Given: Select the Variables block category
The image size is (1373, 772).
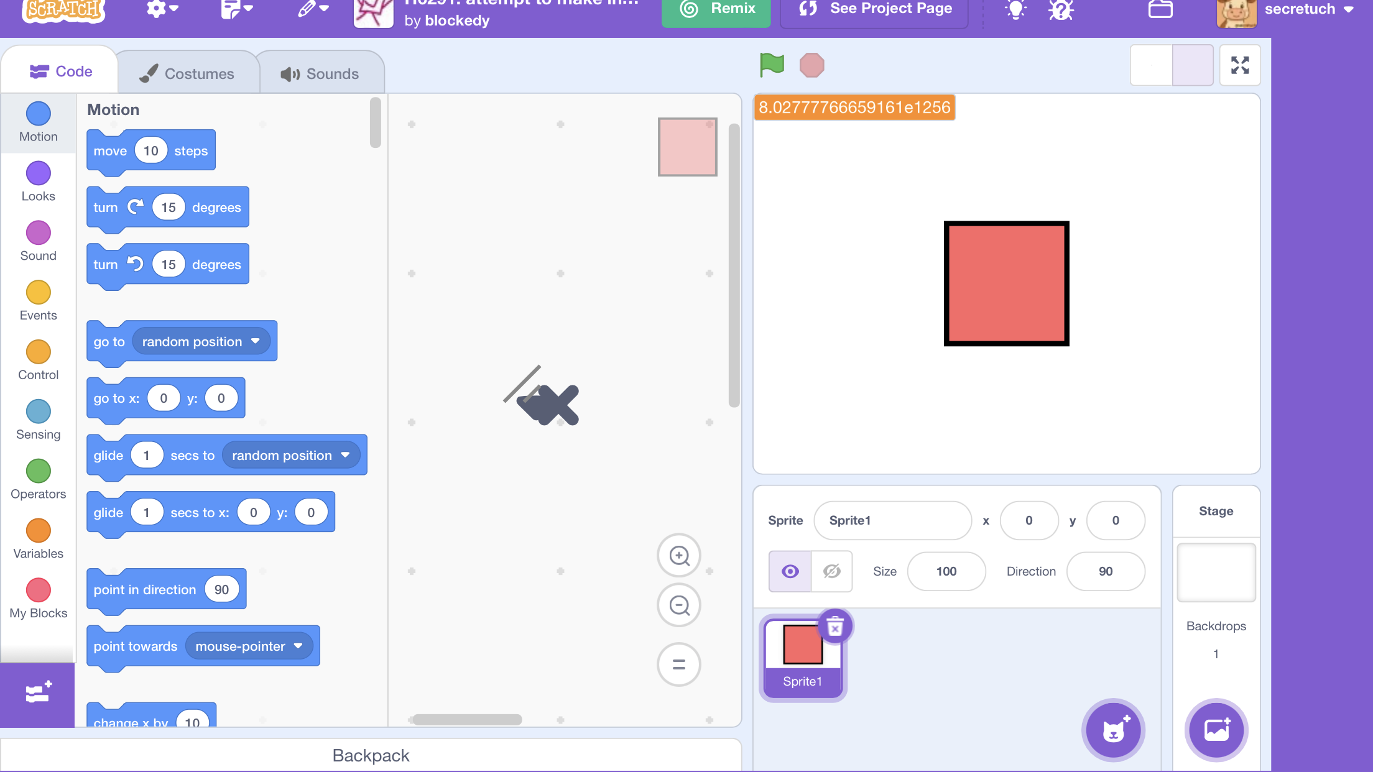Looking at the screenshot, I should pos(38,540).
